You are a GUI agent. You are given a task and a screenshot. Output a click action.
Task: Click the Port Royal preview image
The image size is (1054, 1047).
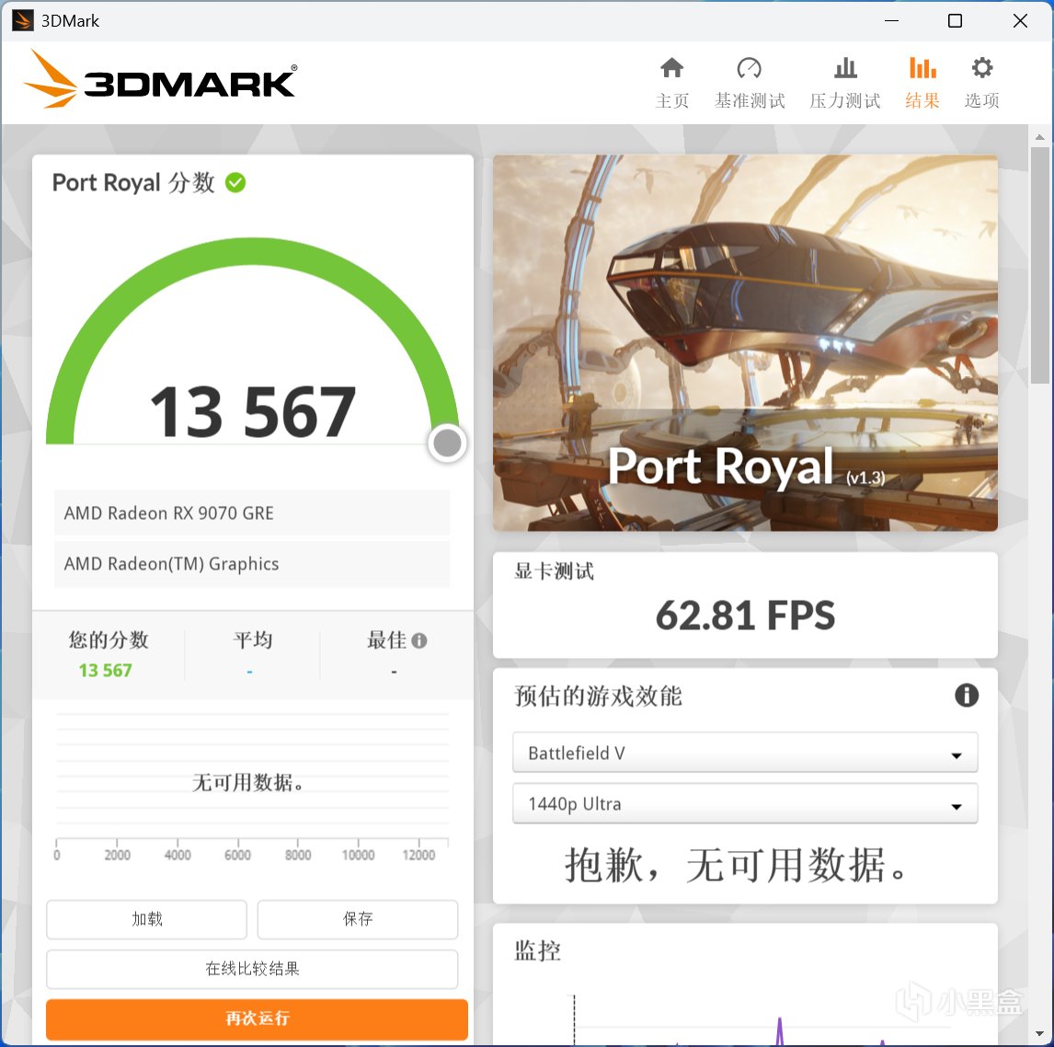pyautogui.click(x=745, y=343)
